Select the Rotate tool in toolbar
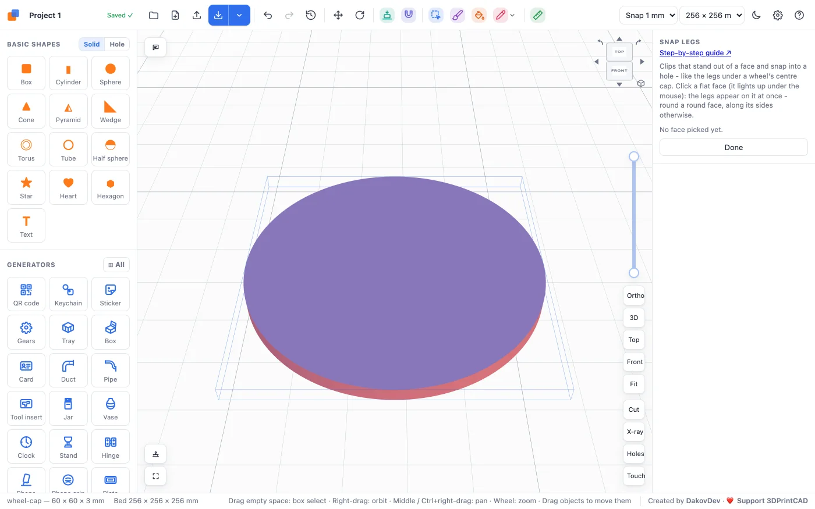This screenshot has width=815, height=509. point(360,15)
